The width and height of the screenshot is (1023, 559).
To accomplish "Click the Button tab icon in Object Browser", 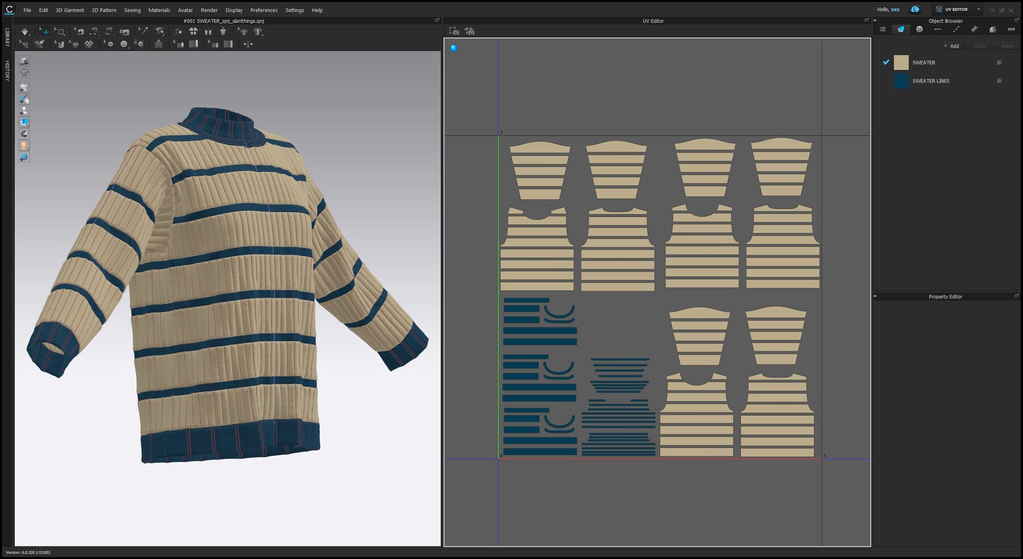I will 918,29.
